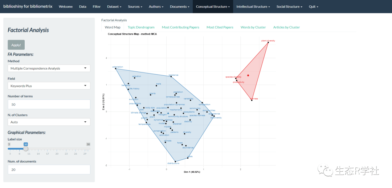Select the Most Cited Papers tab
392x188 pixels.
pyautogui.click(x=220, y=27)
